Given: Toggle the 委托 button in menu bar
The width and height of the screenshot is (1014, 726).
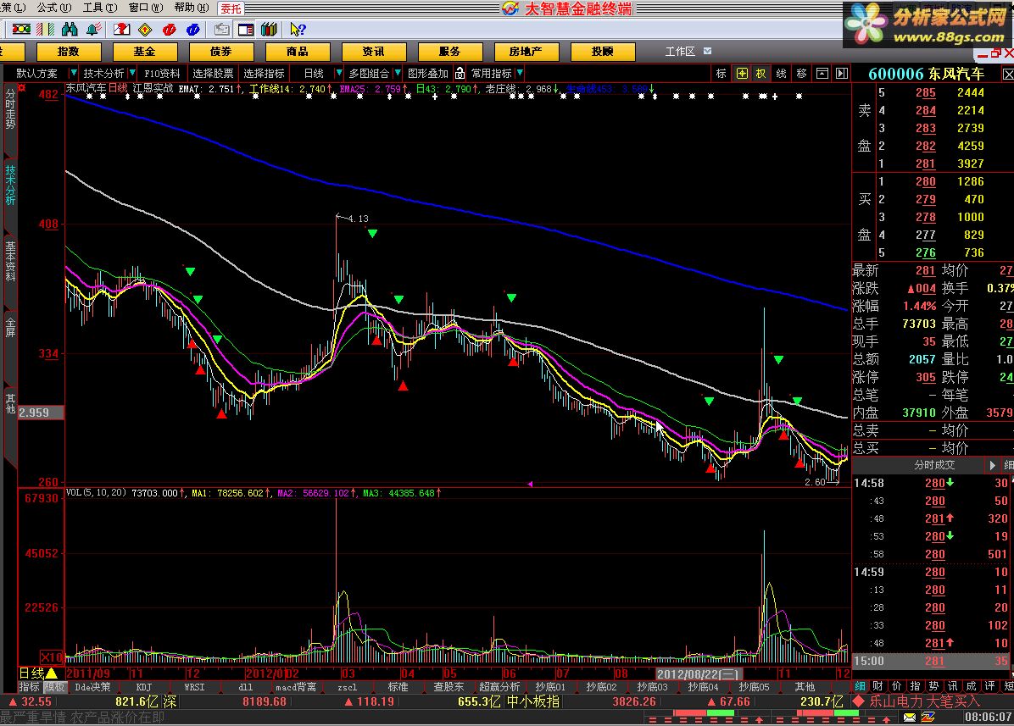Looking at the screenshot, I should [231, 8].
